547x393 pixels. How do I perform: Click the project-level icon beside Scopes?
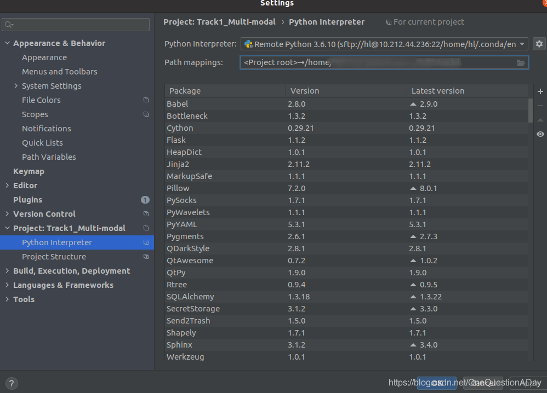(146, 114)
